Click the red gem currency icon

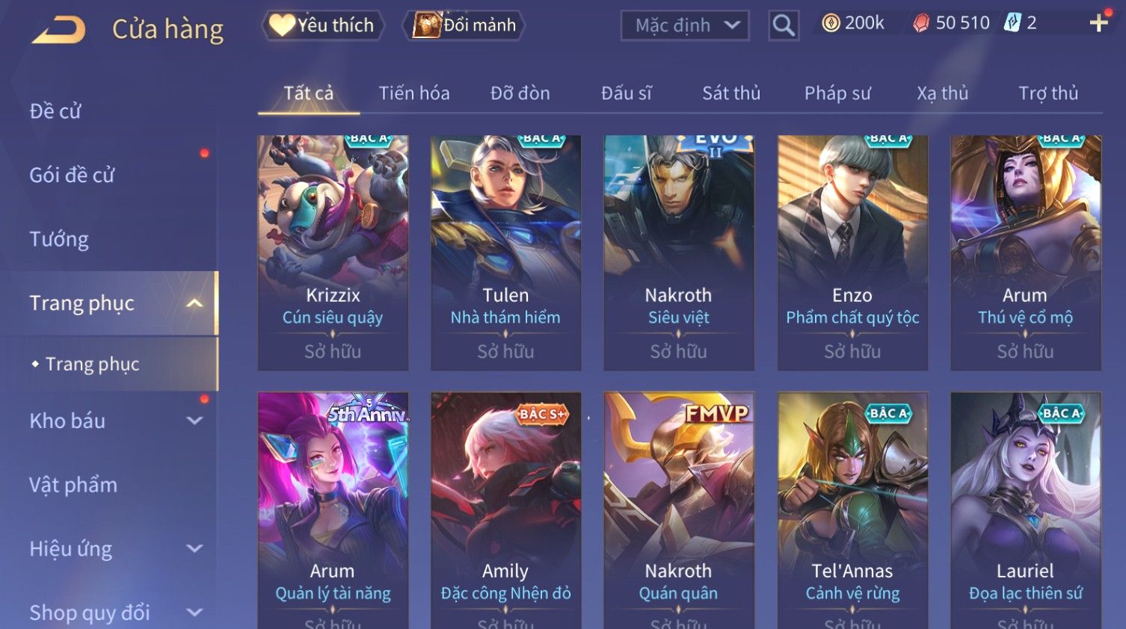[x=921, y=23]
